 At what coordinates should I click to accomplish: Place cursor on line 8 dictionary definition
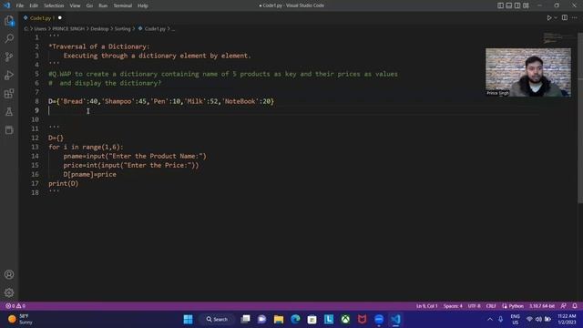[161, 101]
